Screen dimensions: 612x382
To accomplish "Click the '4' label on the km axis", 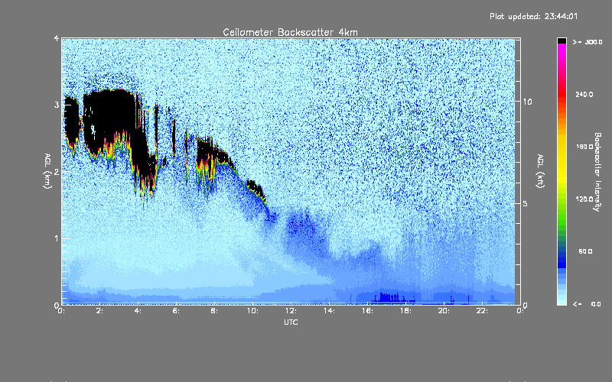I will coord(57,38).
